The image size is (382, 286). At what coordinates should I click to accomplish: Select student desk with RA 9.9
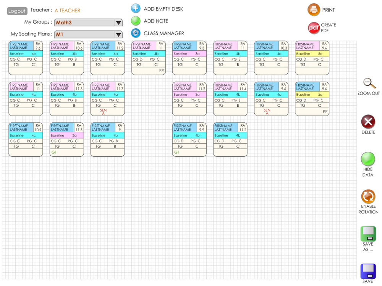coord(189,139)
